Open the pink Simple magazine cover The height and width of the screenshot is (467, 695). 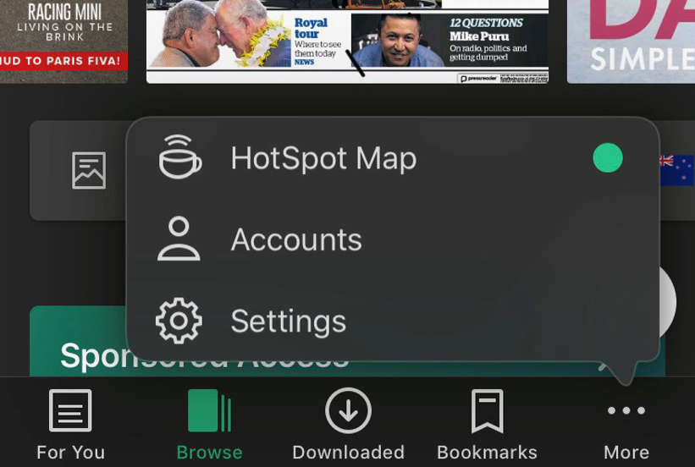click(x=631, y=41)
